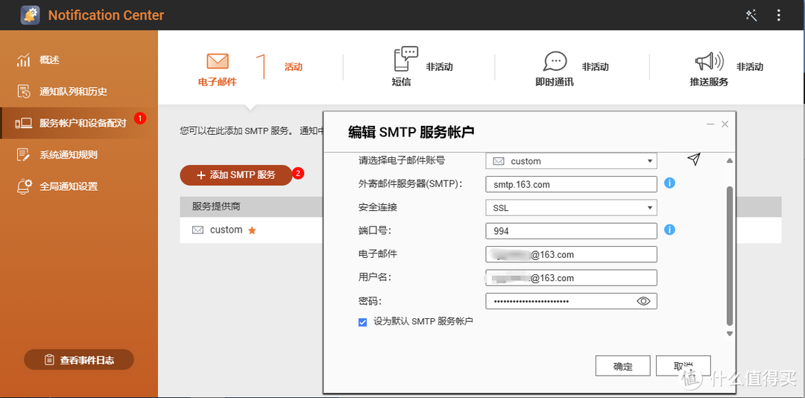Open 推送服务 megaphone section
The image size is (805, 398).
click(x=709, y=69)
